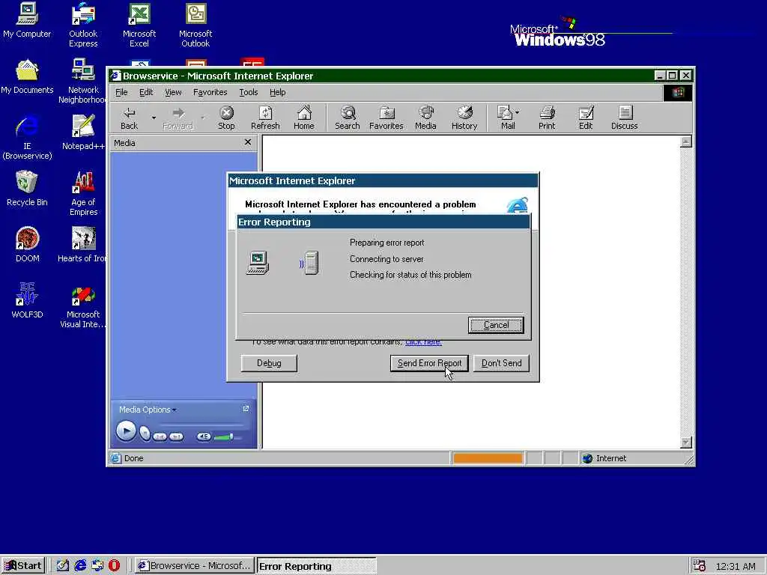Open the Edit menu
Screen dimensions: 767x575
pyautogui.click(x=146, y=92)
